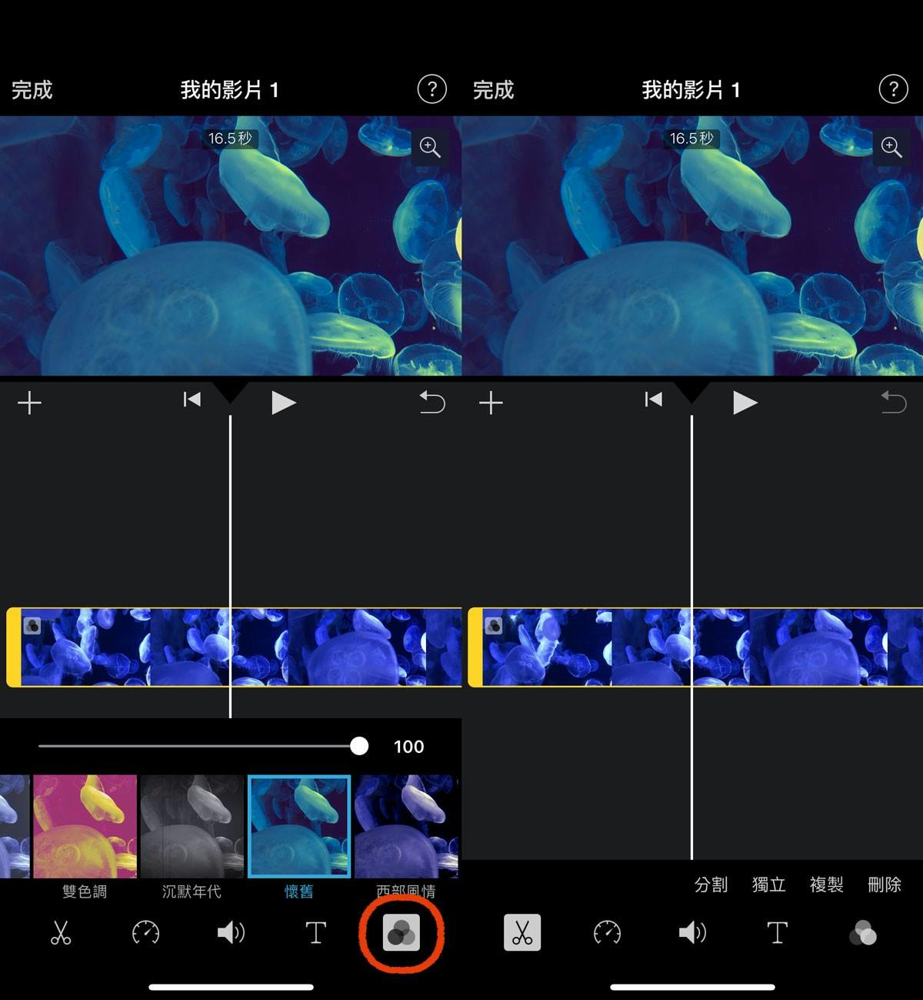Tap filter intensity value 100
Screen dimensions: 923x1000
pos(408,747)
